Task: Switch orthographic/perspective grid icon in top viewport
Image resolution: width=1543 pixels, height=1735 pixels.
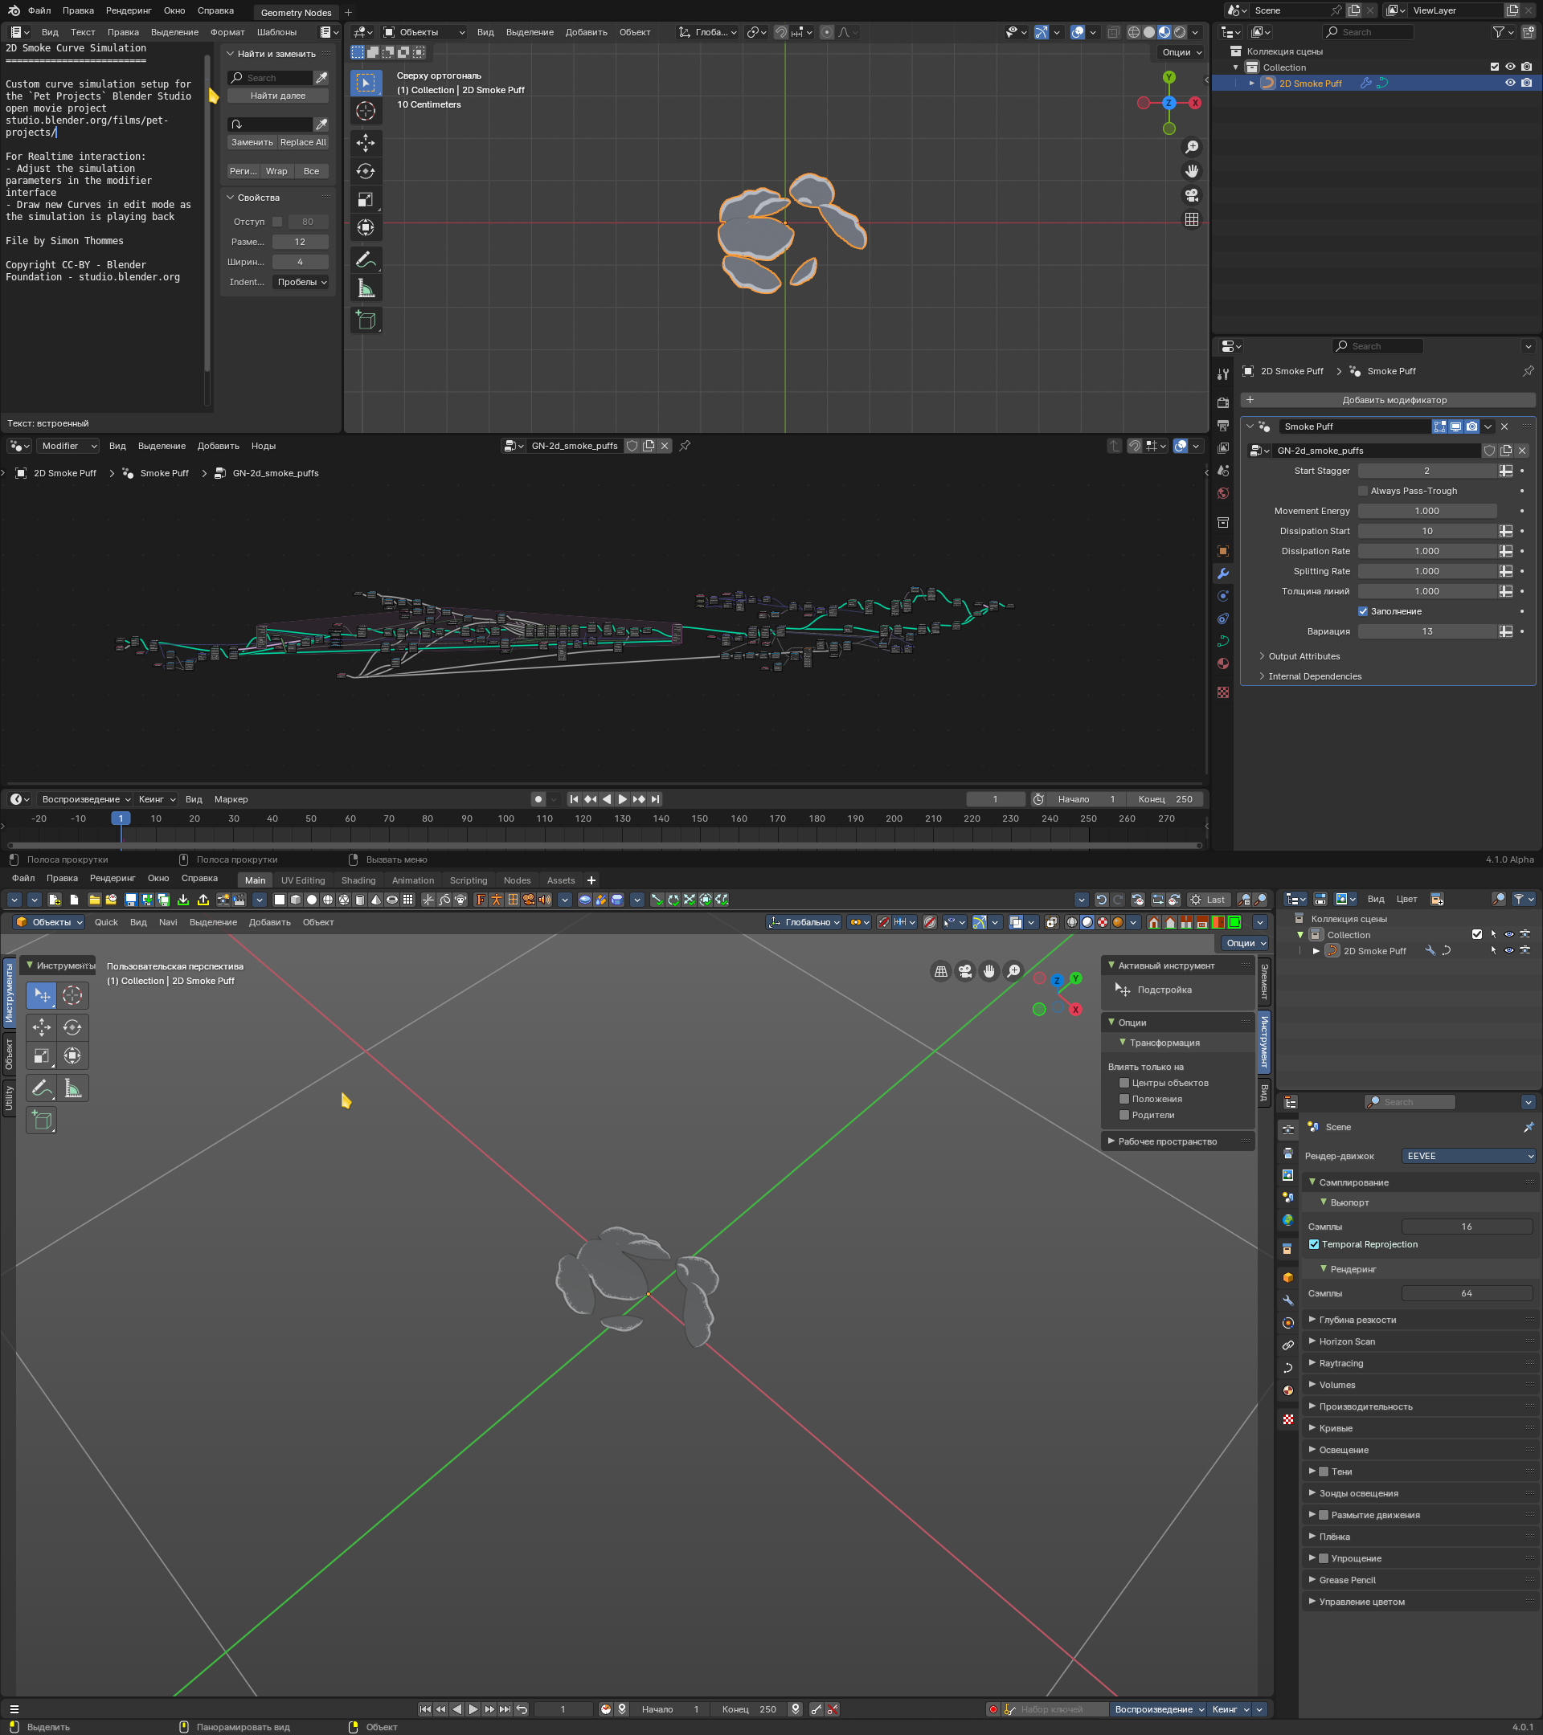Action: [1192, 219]
